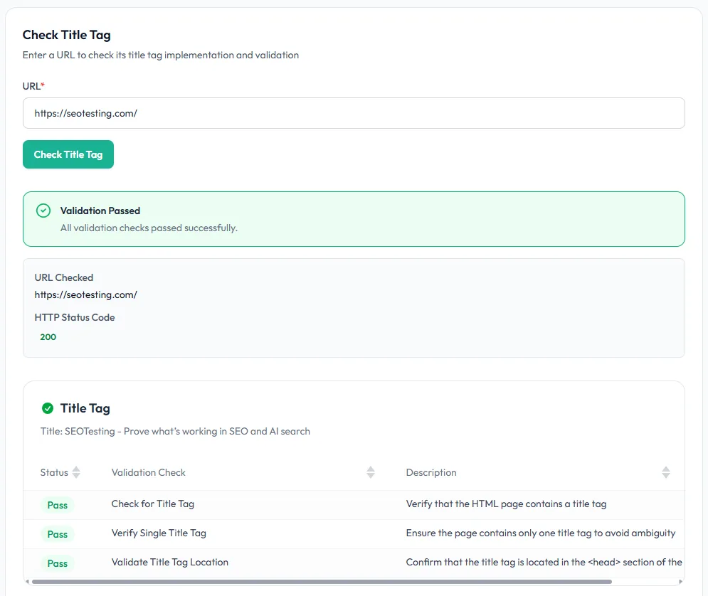
Task: Click Pass badge for Verify Single Title Tag
Action: (x=58, y=534)
